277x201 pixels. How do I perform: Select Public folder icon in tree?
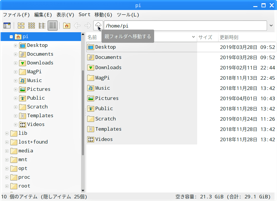tap(23, 98)
